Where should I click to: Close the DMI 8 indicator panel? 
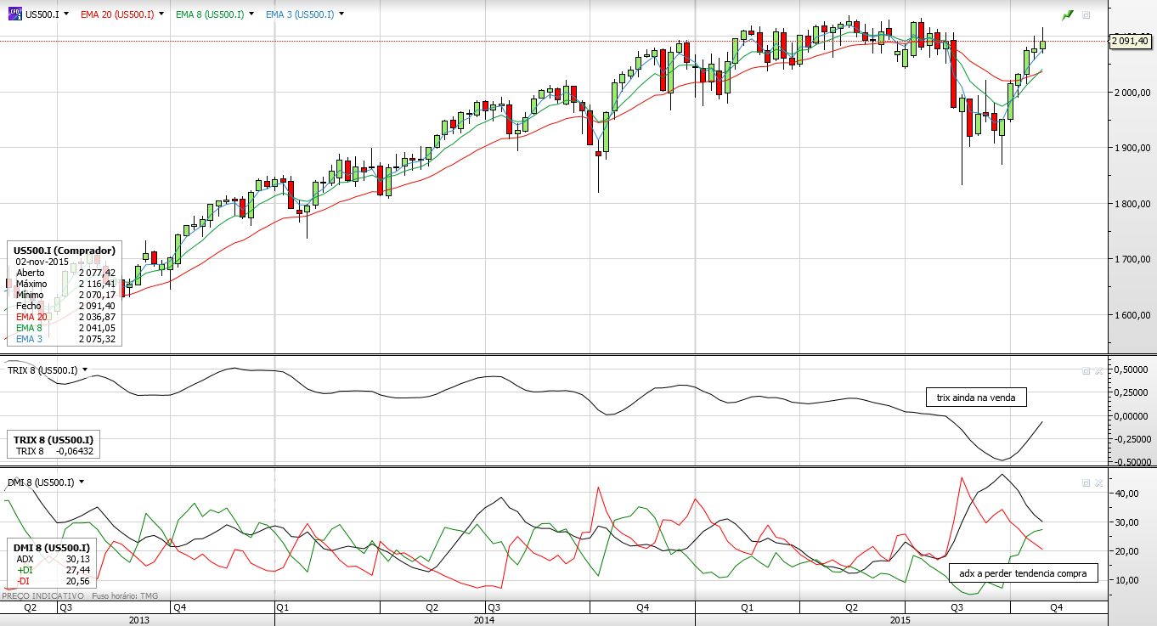pos(1098,482)
